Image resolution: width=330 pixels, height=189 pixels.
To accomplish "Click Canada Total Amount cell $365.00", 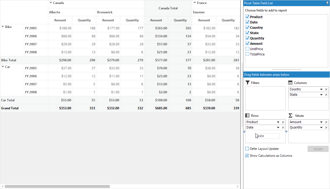I will [156, 28].
